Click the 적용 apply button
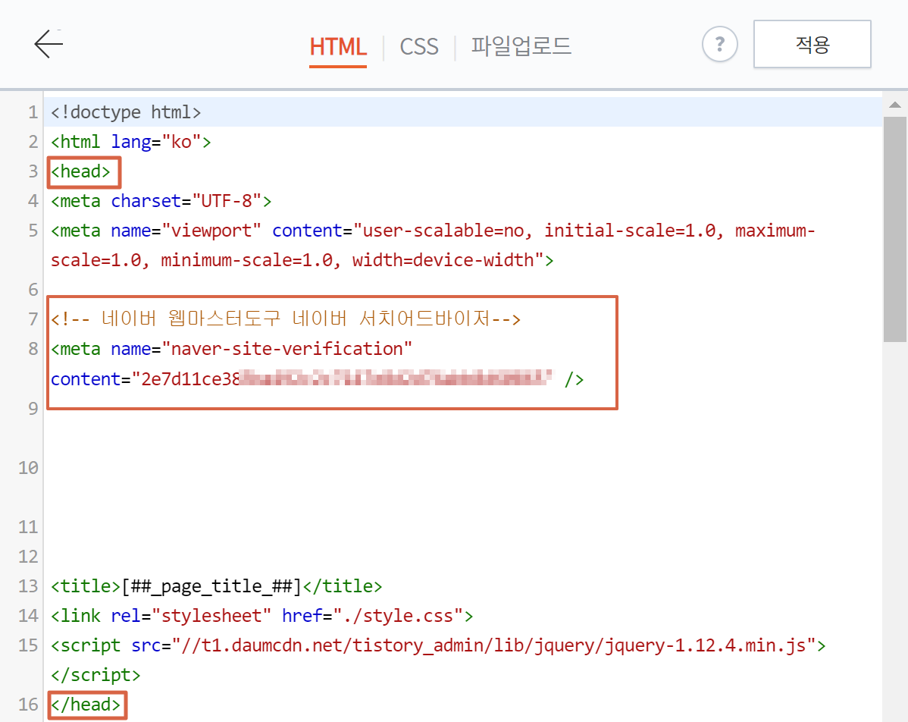Image resolution: width=908 pixels, height=722 pixels. [x=812, y=44]
